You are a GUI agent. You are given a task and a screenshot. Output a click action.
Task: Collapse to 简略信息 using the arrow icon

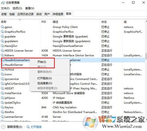(x=3, y=127)
